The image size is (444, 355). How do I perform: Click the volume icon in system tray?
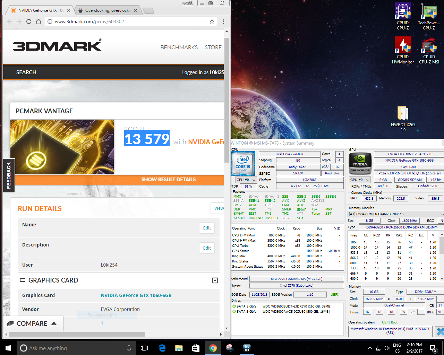(386, 348)
